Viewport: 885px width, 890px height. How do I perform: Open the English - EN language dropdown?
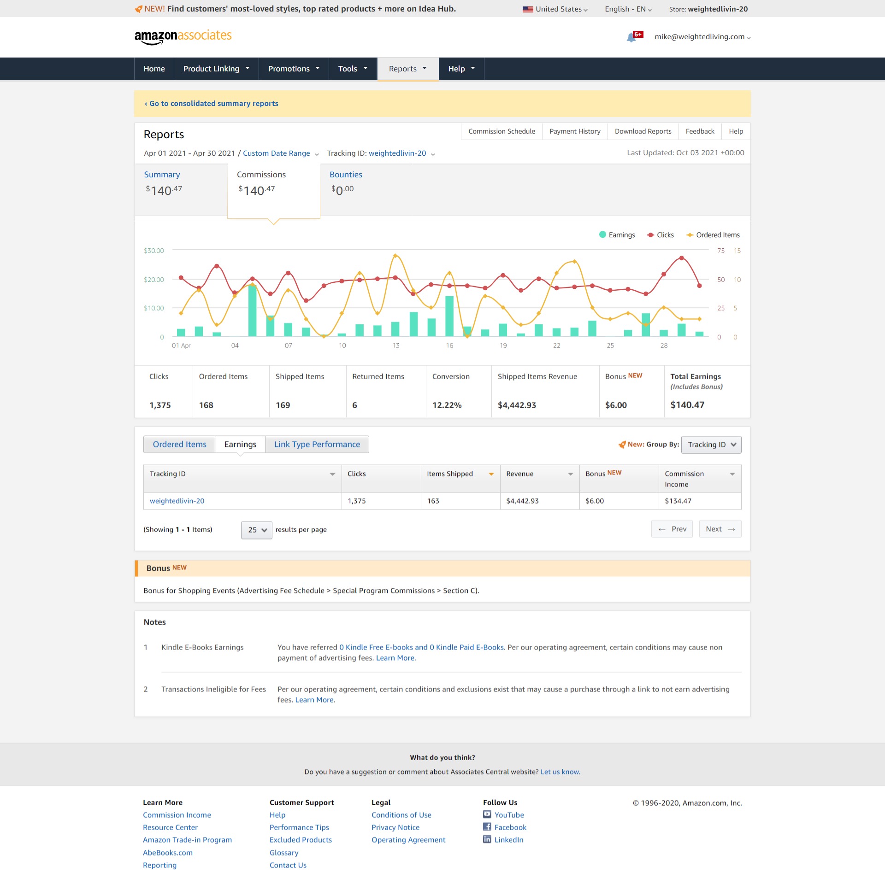628,9
